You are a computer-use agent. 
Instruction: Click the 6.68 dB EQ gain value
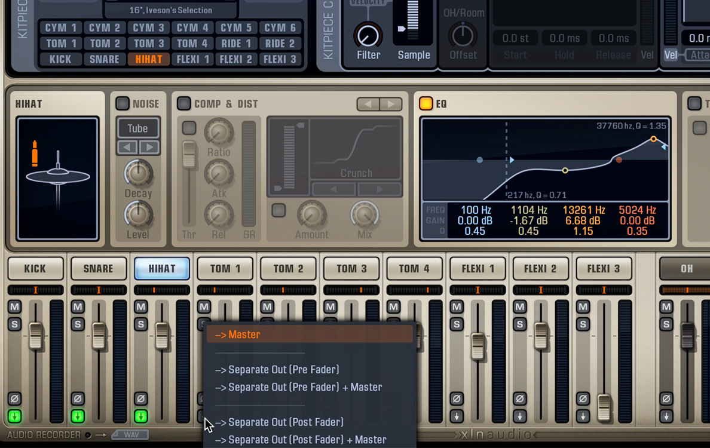pyautogui.click(x=583, y=221)
